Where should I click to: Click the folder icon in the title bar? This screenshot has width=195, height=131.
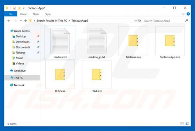7,8
